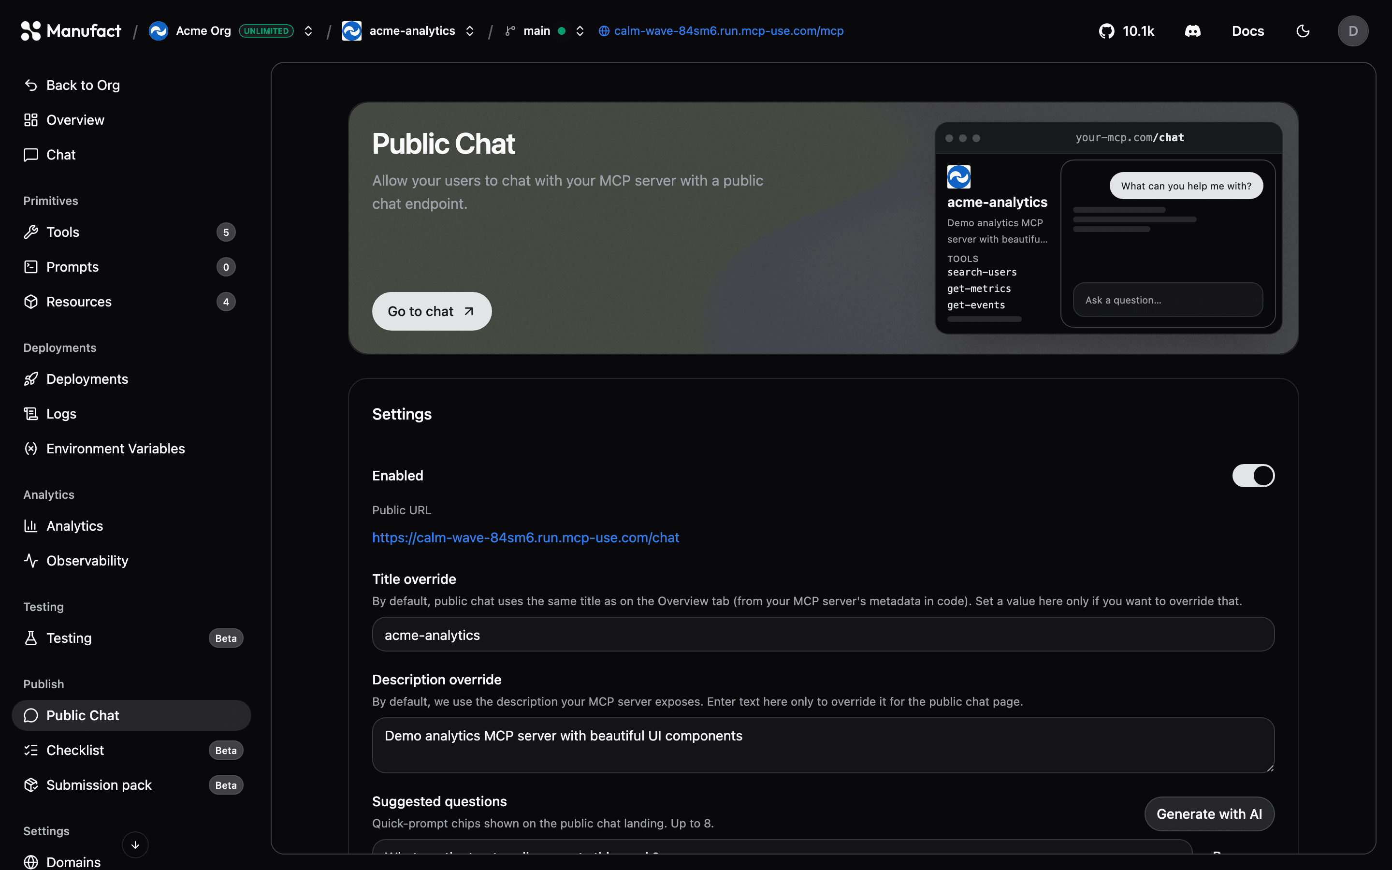Click the UNLIMITED plan badge
Screen dimensions: 1392x870
tap(266, 31)
